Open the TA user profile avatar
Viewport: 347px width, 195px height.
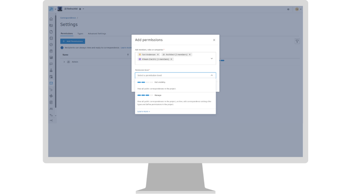tap(297, 9)
